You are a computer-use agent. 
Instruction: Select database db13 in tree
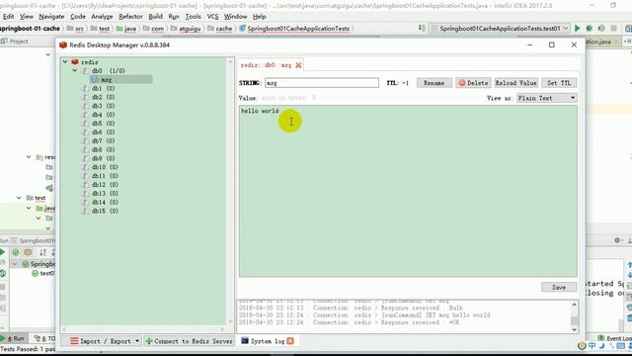click(x=105, y=194)
